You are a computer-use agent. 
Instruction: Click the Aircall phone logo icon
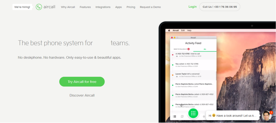(x=39, y=7)
